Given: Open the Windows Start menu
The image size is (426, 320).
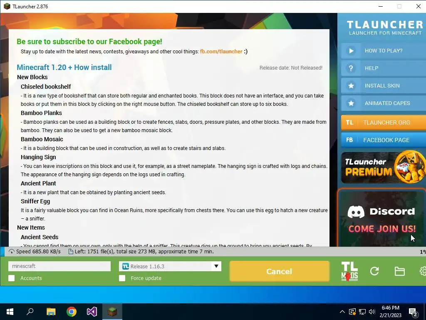Looking at the screenshot, I should point(10,312).
